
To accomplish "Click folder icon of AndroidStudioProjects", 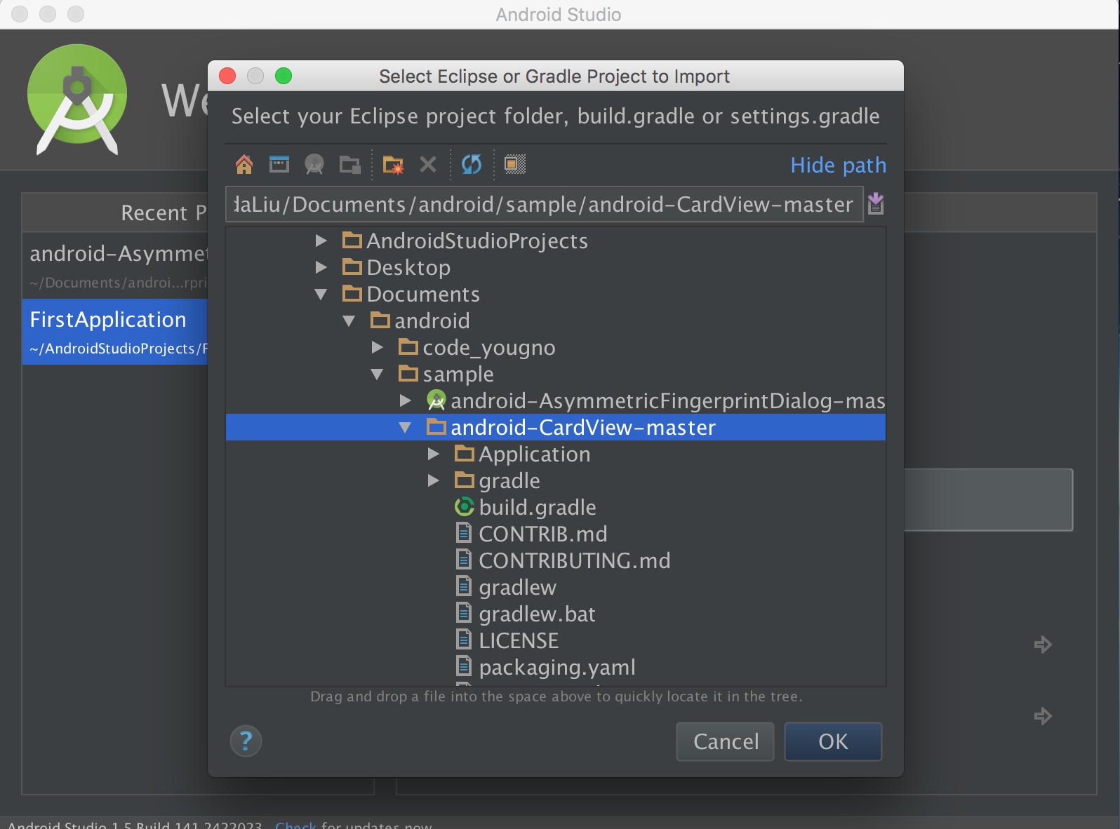I will click(352, 241).
